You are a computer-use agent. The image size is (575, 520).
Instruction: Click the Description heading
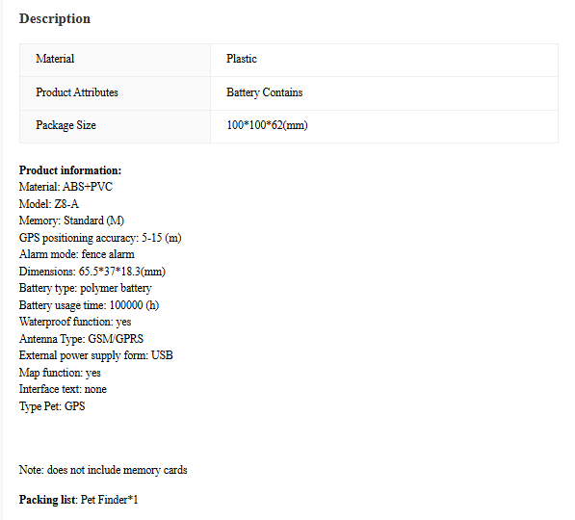point(55,18)
